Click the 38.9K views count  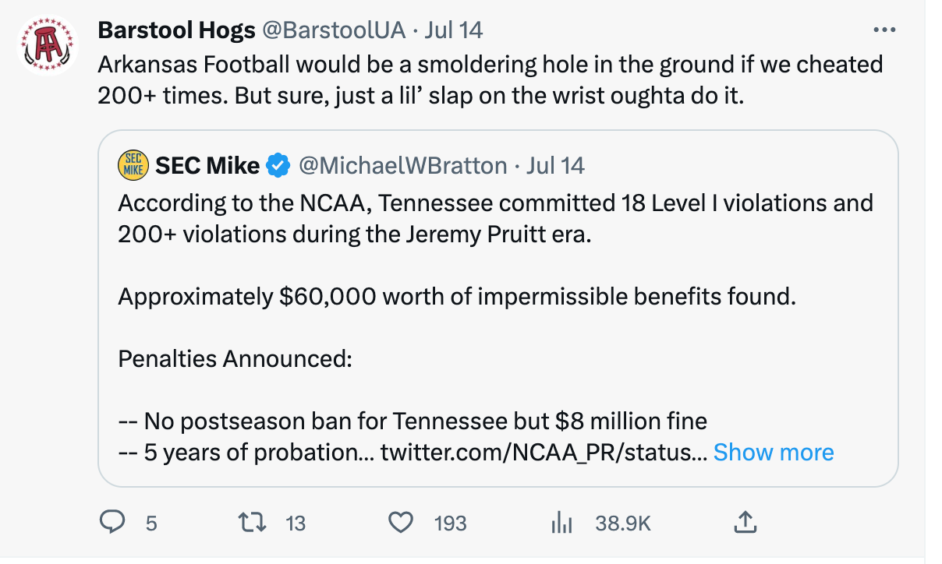click(x=622, y=523)
